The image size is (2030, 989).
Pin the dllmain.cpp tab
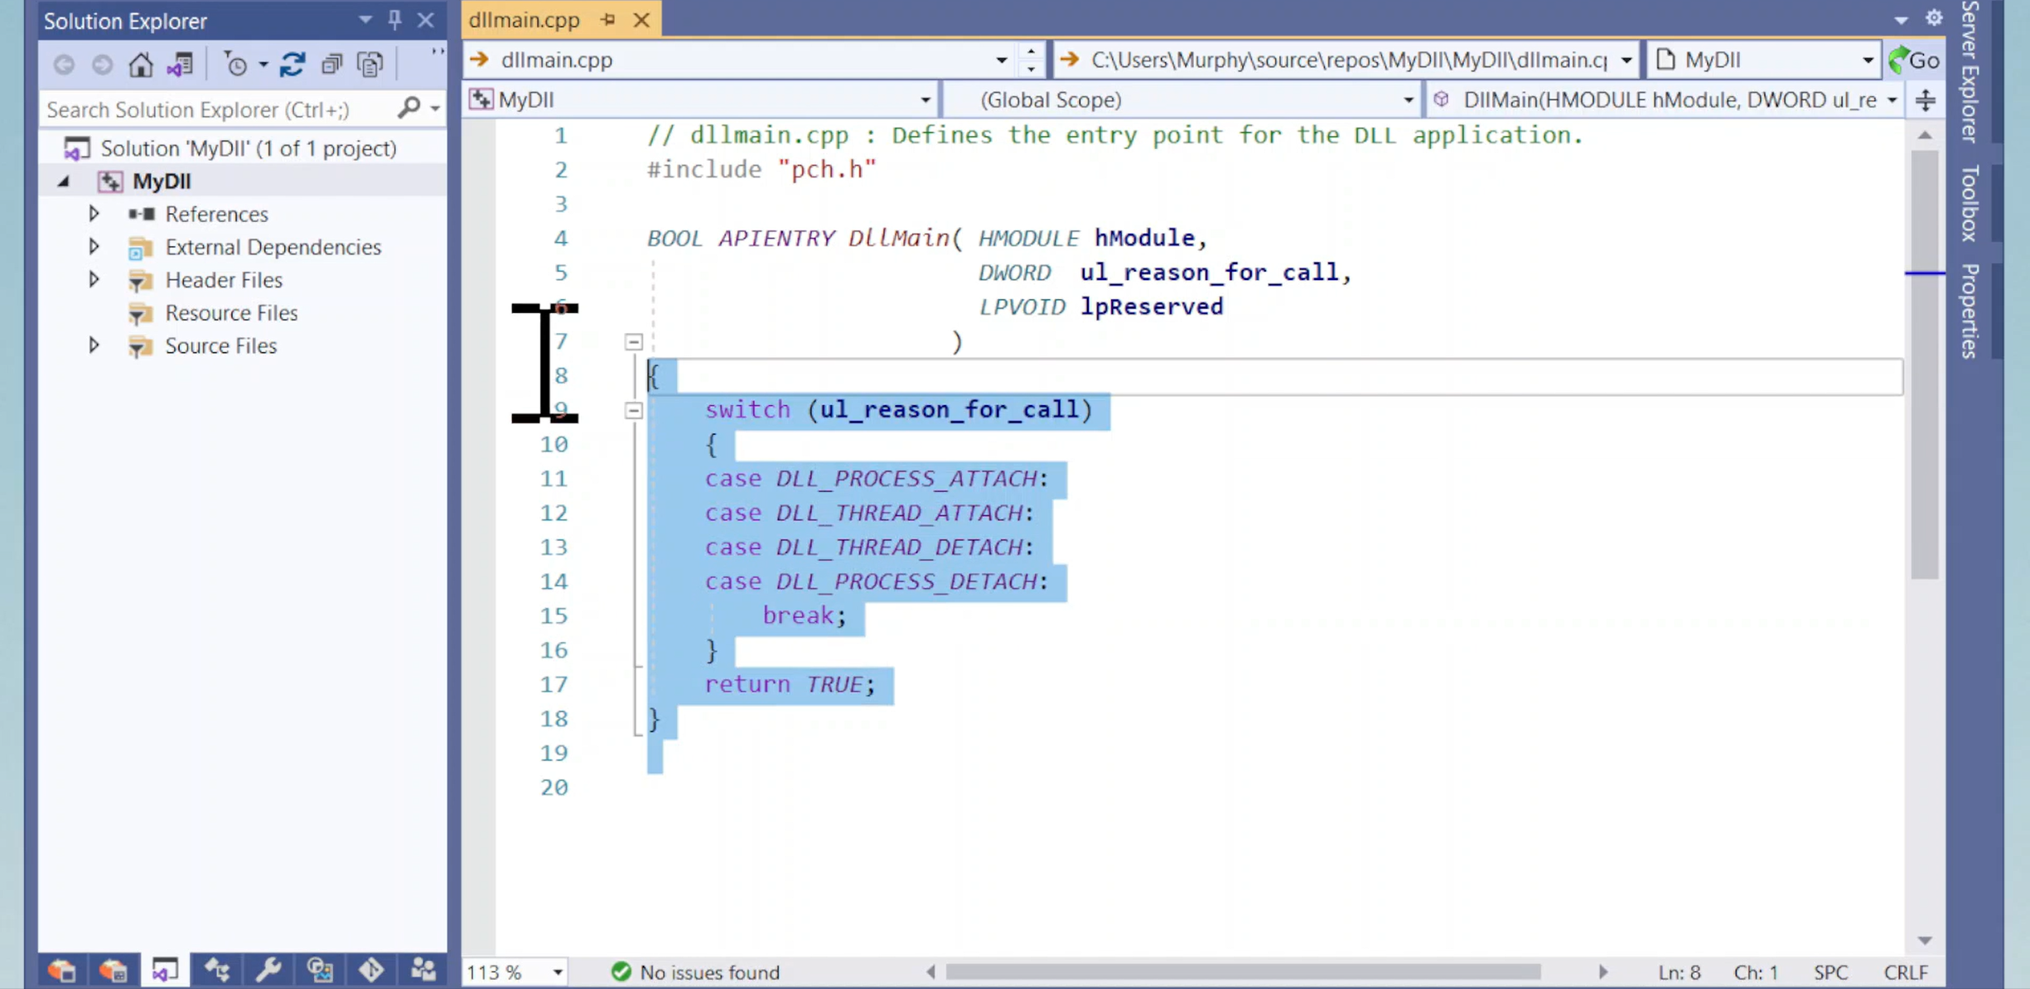click(608, 19)
